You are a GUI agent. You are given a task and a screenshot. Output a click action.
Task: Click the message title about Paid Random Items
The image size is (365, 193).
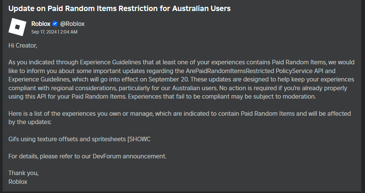(x=119, y=9)
